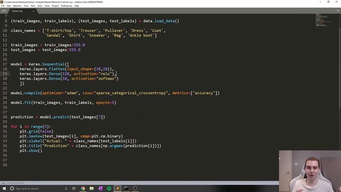Click gutter line number 38

coord(5,165)
